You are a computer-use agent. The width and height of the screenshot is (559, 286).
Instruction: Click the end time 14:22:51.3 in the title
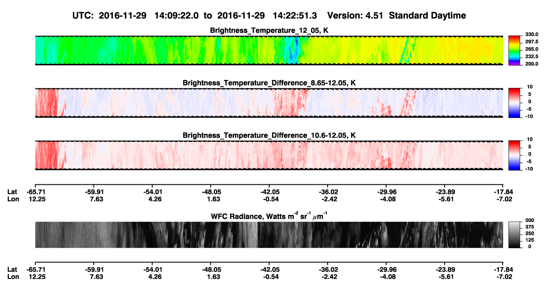click(x=295, y=16)
